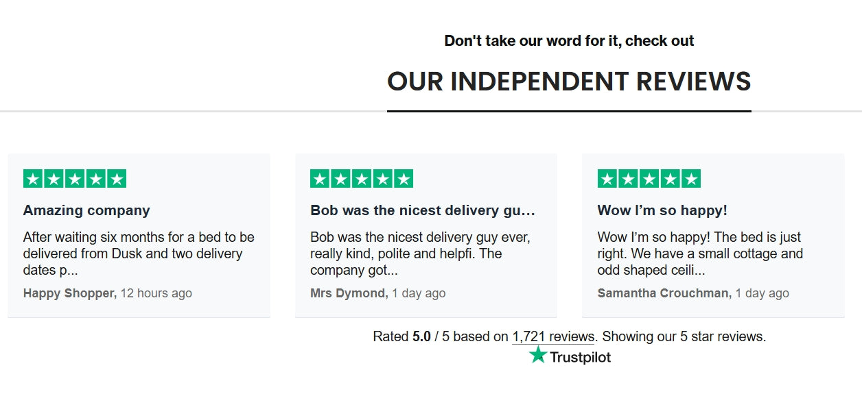The height and width of the screenshot is (396, 862).
Task: Click the Samantha Crouchman reviewer name
Action: pos(663,293)
